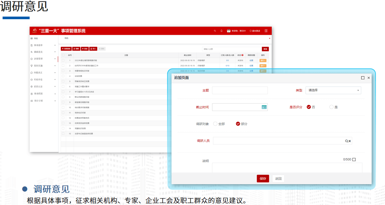This screenshot has width=385, height=205.
Task: Maximize the 追加页面 dialog
Action: [x=363, y=78]
